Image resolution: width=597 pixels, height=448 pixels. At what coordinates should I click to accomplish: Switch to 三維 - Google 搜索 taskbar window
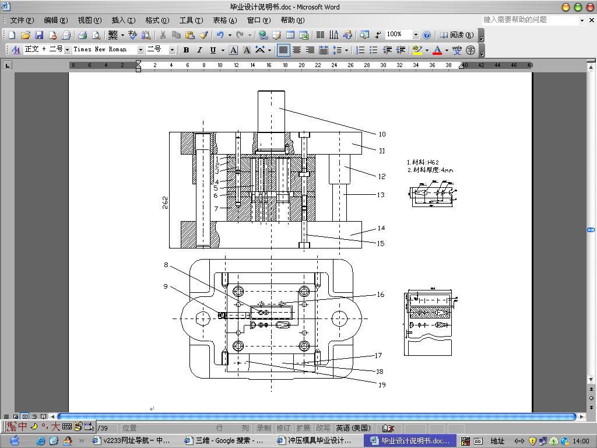[224, 441]
